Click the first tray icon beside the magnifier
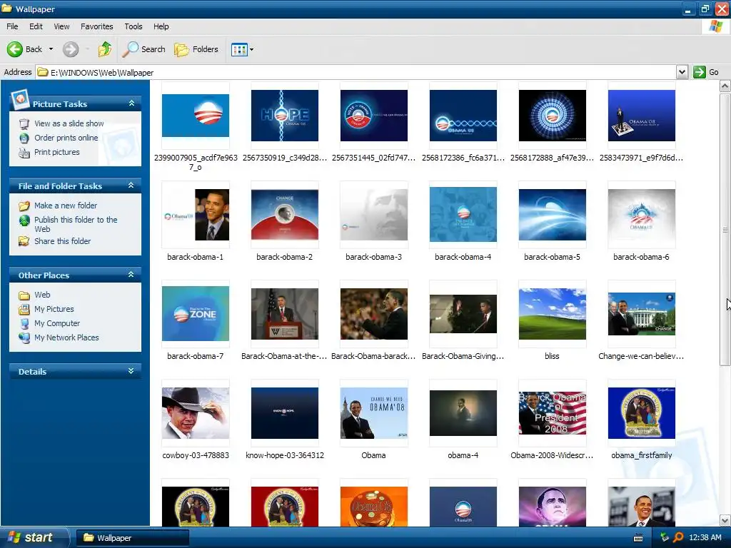The height and width of the screenshot is (548, 731). coord(665,537)
